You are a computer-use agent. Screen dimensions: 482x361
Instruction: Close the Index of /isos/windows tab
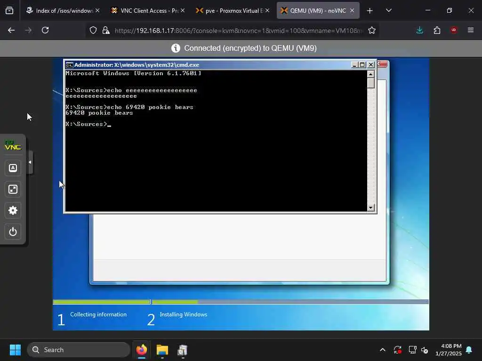pos(97,10)
